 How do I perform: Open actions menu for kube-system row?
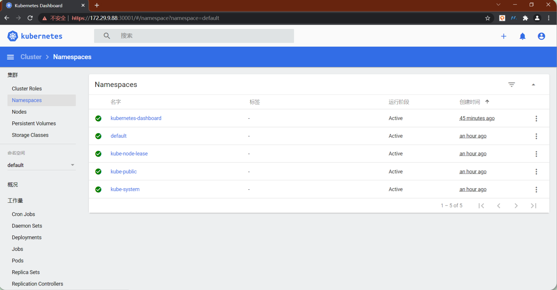(x=536, y=189)
